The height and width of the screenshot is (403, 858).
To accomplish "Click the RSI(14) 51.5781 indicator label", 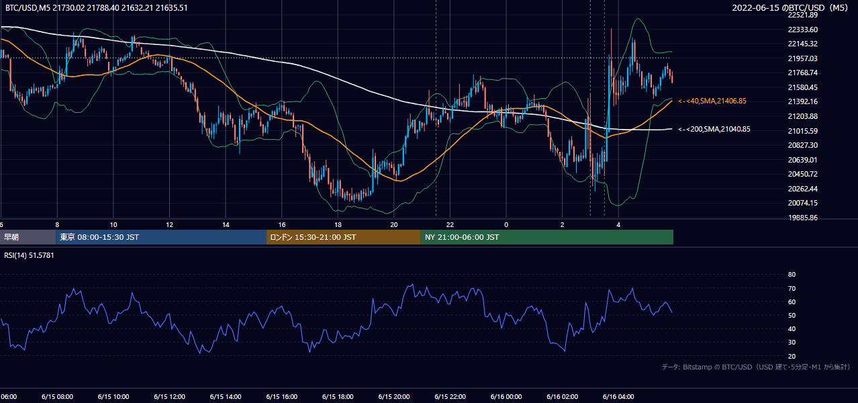I will coord(30,255).
